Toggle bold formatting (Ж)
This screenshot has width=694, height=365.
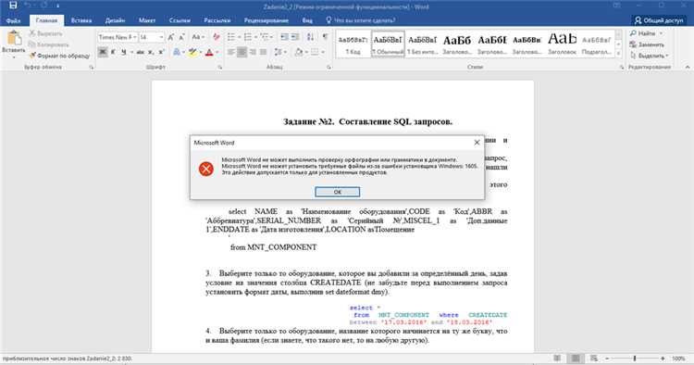point(102,52)
